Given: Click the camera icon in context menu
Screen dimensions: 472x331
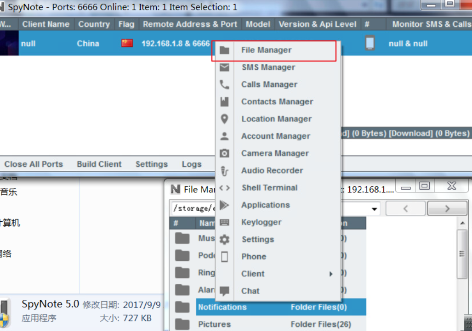Looking at the screenshot, I should coord(224,153).
